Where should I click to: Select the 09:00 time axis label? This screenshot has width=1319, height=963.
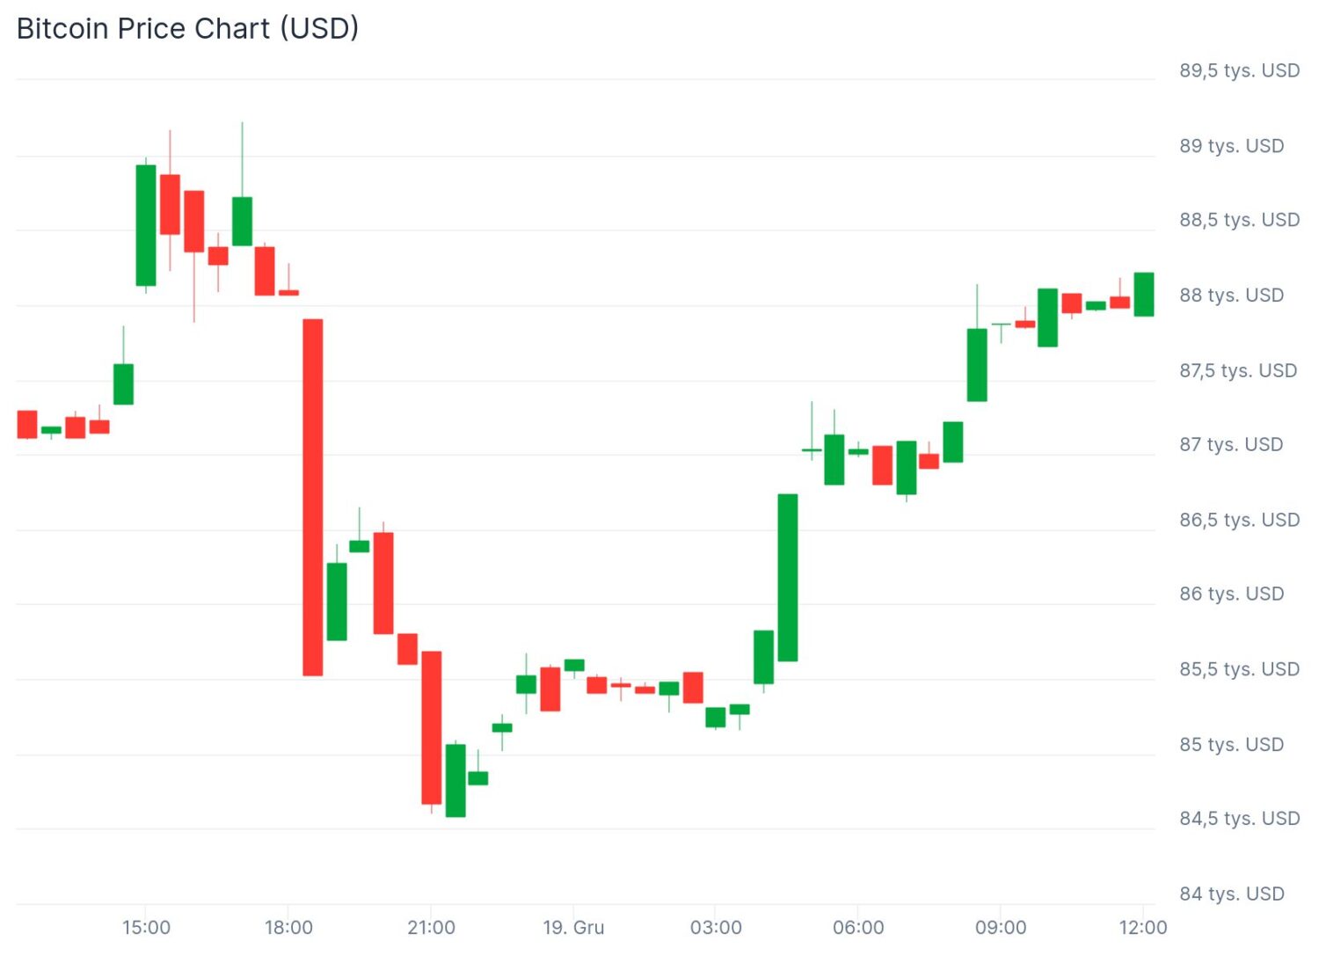click(1001, 927)
